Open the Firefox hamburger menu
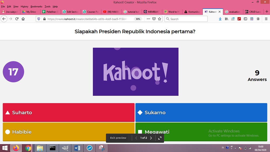The image size is (270, 152). point(266,19)
